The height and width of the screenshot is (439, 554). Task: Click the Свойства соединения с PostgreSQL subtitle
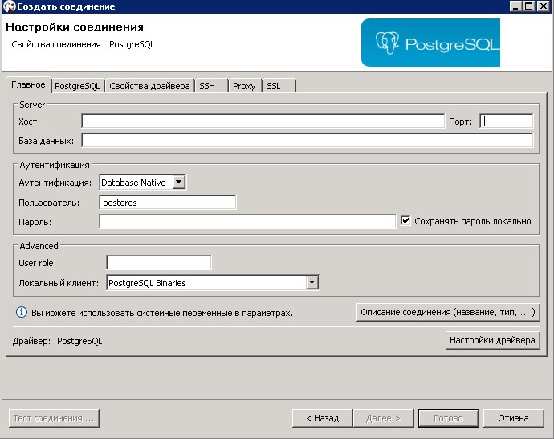83,44
